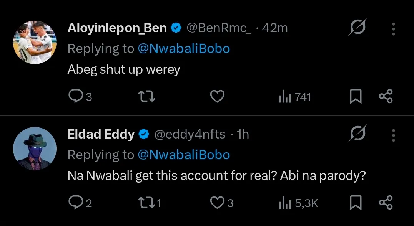Reply to Eldad Eddy's tweet
Image resolution: width=414 pixels, height=226 pixels.
click(74, 203)
